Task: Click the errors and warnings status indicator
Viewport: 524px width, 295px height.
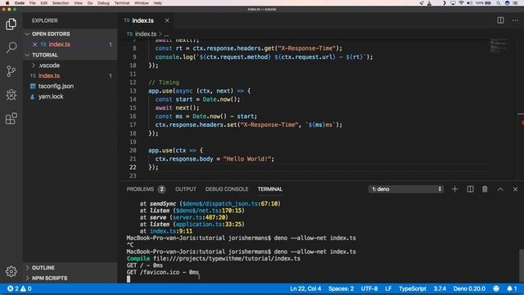Action: [x=20, y=288]
